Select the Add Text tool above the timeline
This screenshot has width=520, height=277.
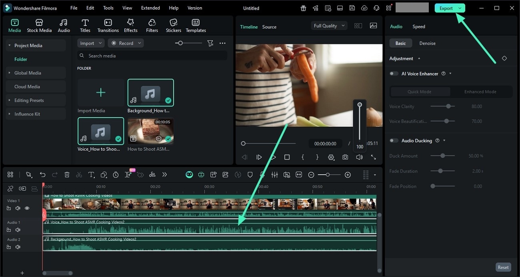91,175
